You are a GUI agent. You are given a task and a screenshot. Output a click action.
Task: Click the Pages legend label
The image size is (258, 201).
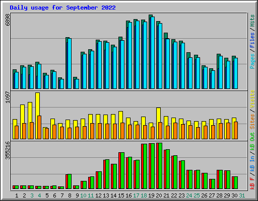pos(252,61)
